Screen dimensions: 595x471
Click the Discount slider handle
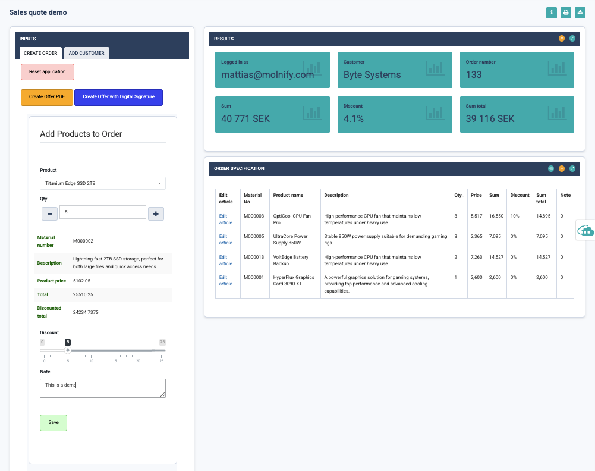(x=68, y=350)
